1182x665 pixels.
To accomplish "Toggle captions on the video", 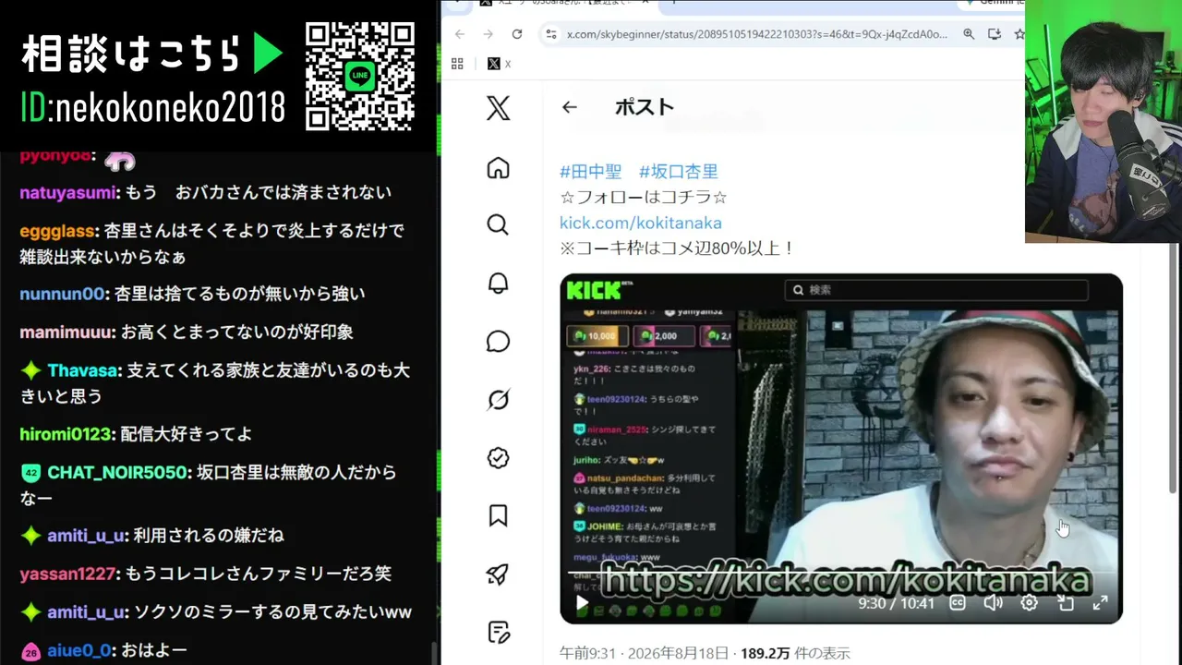I will point(958,603).
